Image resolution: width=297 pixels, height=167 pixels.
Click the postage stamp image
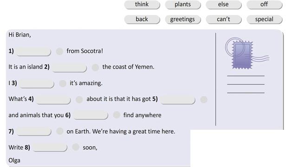click(x=246, y=53)
